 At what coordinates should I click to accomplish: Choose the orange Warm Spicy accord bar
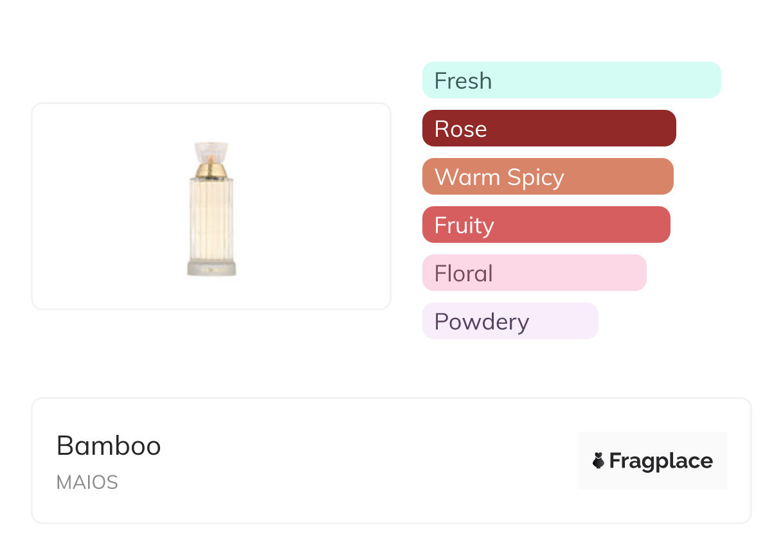click(548, 177)
